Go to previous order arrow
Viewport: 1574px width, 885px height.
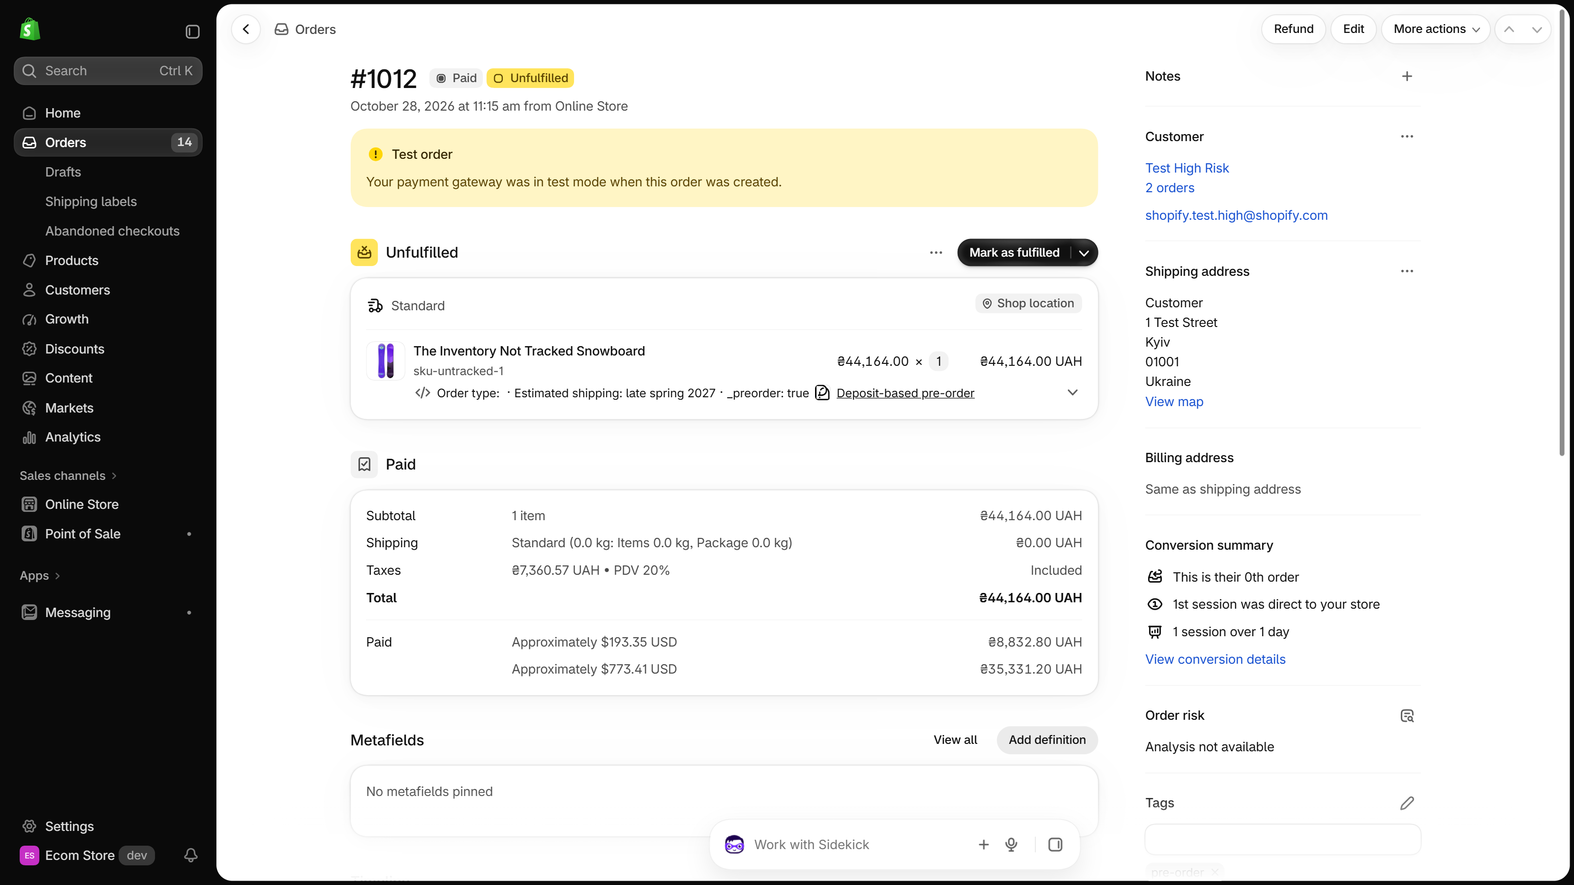tap(1509, 29)
